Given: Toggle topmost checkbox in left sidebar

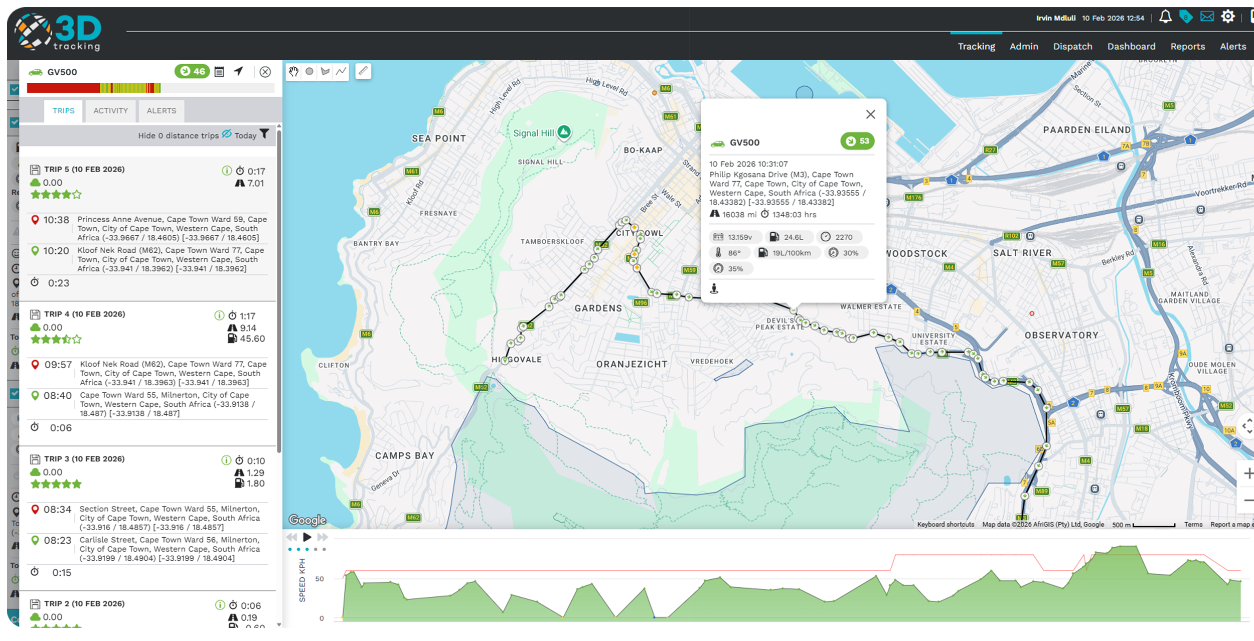Looking at the screenshot, I should click(x=15, y=89).
